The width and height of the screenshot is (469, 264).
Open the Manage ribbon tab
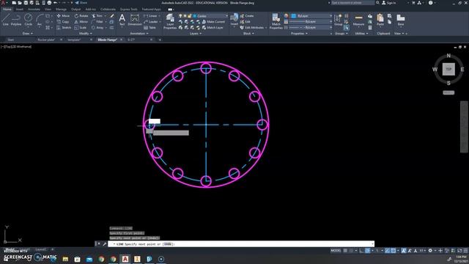pos(61,10)
